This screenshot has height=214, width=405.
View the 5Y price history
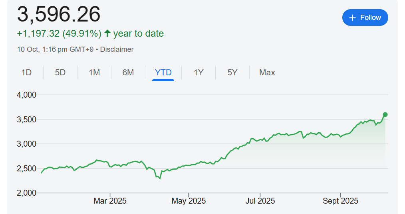tap(232, 73)
